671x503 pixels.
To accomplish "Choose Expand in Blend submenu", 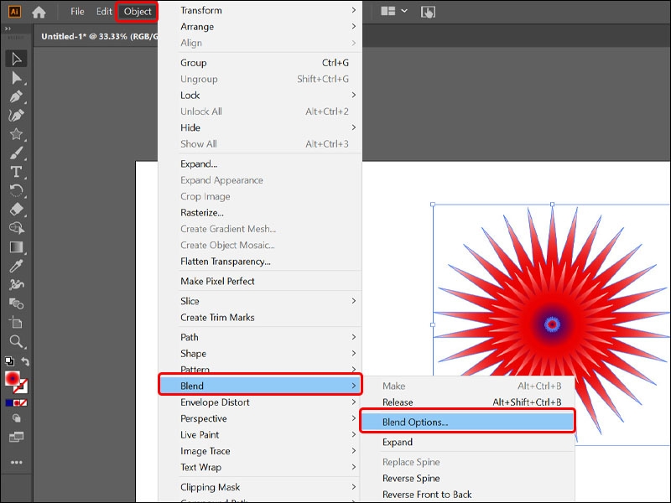I will [x=467, y=442].
